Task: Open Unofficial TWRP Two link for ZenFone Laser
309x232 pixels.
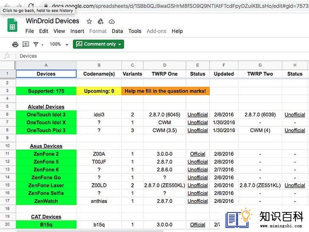Action: point(295,185)
